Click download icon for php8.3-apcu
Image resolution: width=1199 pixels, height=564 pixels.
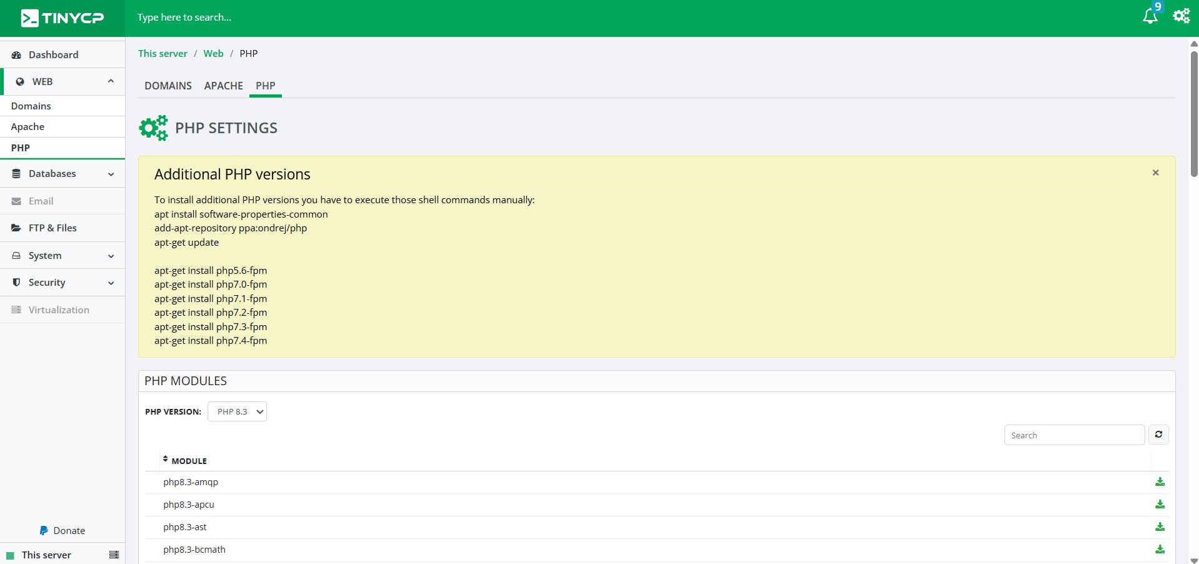tap(1160, 505)
